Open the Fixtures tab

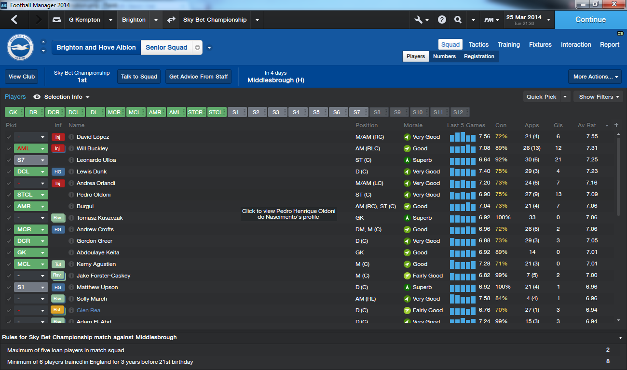pos(540,44)
